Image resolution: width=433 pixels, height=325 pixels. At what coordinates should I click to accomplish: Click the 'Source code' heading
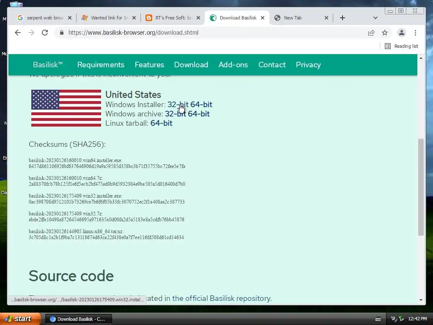[x=71, y=276]
